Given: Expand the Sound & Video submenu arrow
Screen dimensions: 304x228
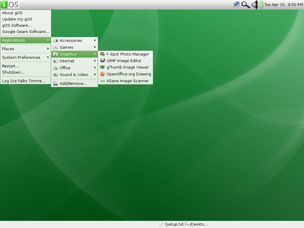Looking at the screenshot, I should point(95,74).
